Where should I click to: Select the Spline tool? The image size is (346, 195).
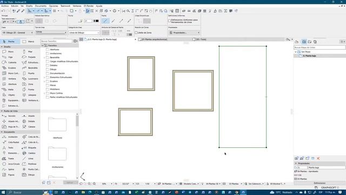9,170
